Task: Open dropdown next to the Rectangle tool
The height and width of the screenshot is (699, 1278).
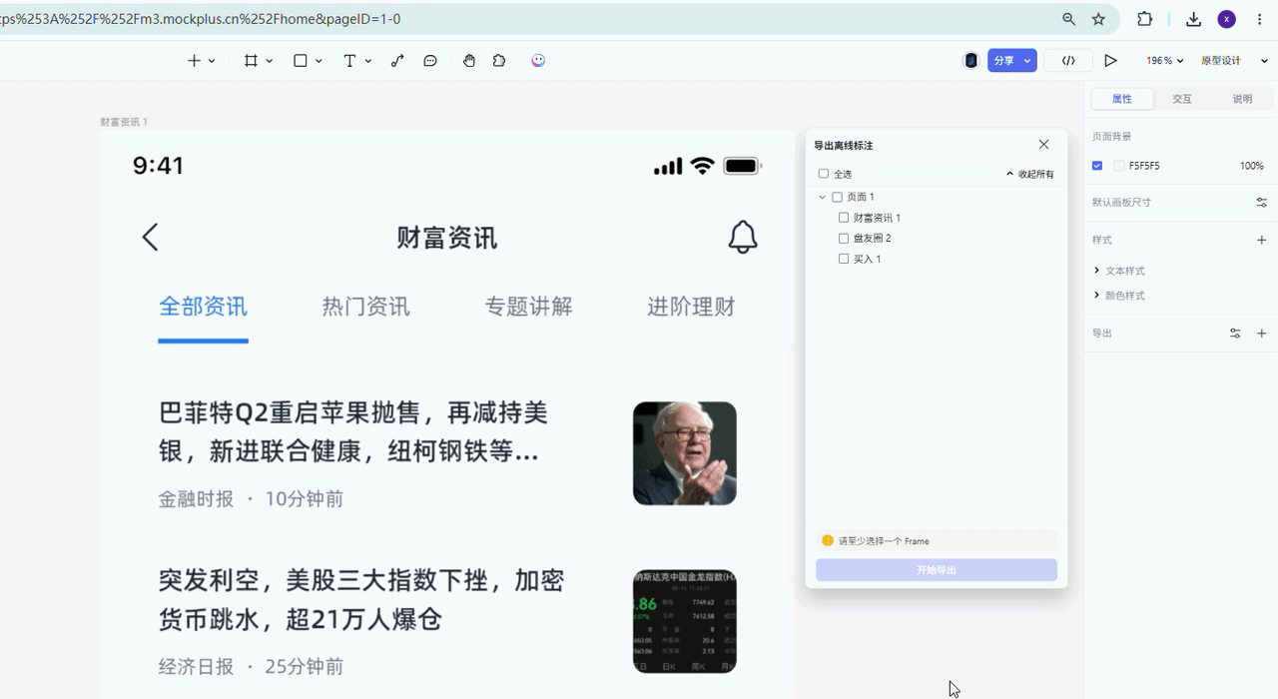Action: tap(319, 61)
